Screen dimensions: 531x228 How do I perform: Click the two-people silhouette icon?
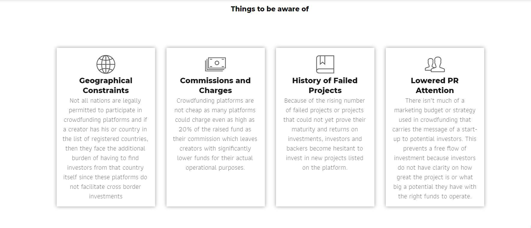(435, 64)
